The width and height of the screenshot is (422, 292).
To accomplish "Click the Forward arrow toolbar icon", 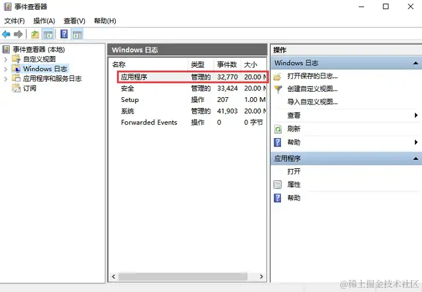I will [18, 34].
